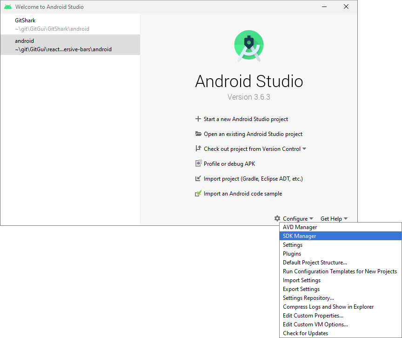Click the Import project arrow icon
The image size is (402, 338).
[x=198, y=178]
